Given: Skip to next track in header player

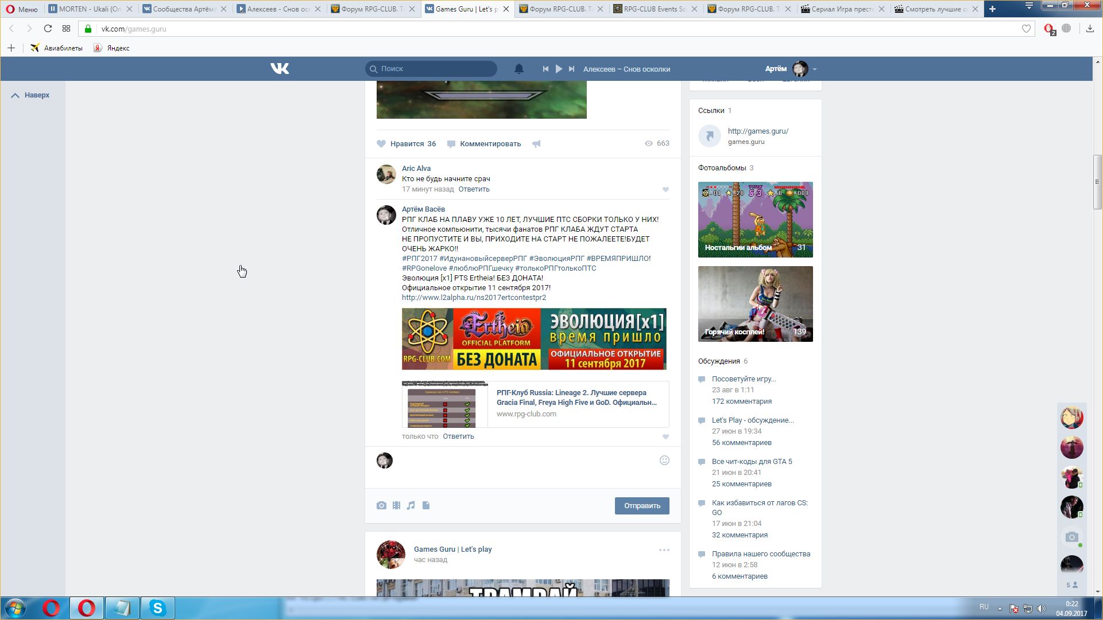Looking at the screenshot, I should coord(571,69).
